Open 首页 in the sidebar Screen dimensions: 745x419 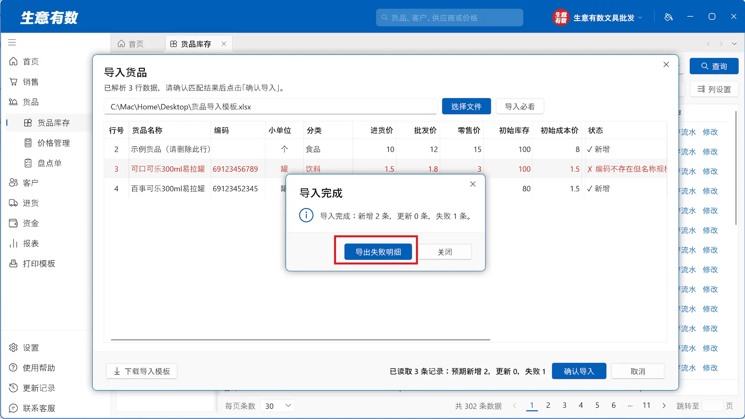tap(24, 62)
